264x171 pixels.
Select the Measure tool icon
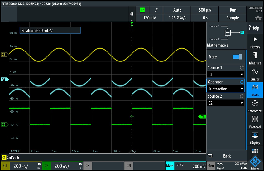point(255,58)
